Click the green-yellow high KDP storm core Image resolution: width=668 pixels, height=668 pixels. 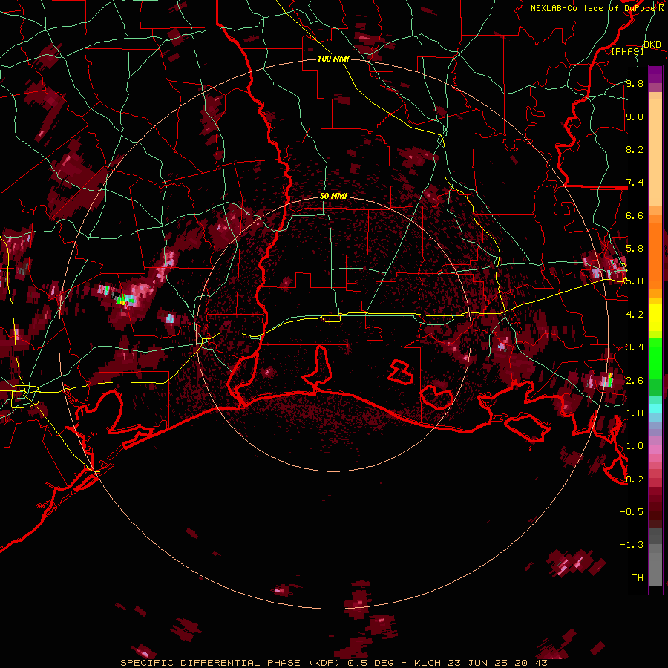[122, 300]
